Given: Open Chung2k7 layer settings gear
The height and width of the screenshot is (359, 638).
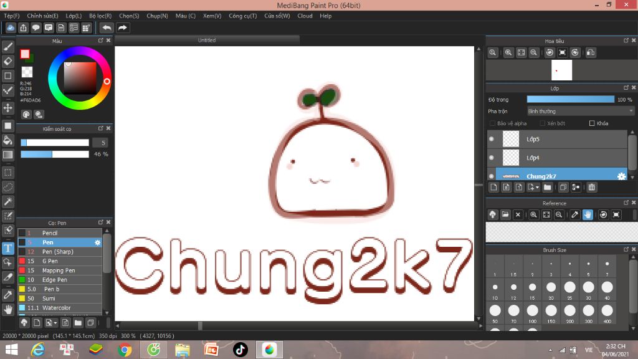Looking at the screenshot, I should pyautogui.click(x=621, y=176).
